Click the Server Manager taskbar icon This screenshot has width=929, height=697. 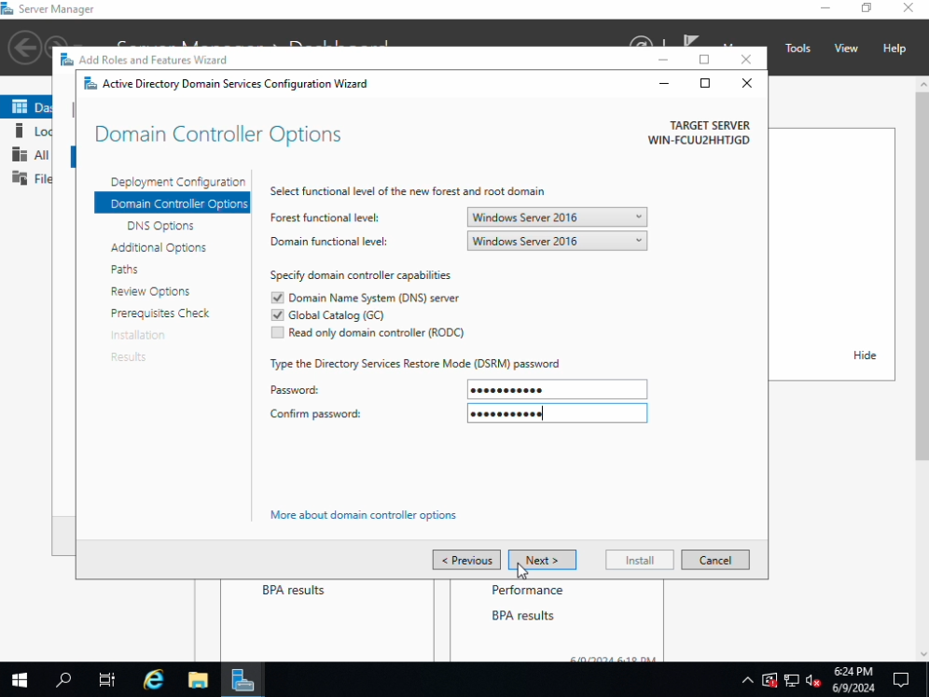pos(243,680)
